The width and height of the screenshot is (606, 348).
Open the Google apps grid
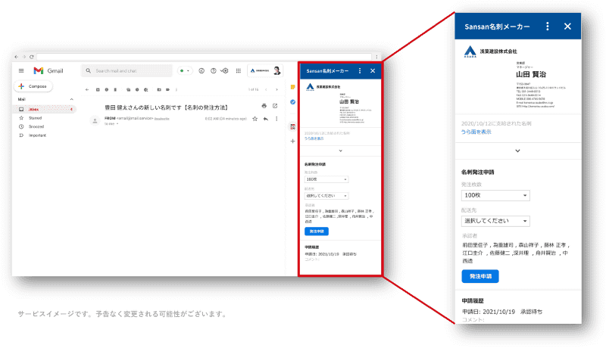[239, 71]
